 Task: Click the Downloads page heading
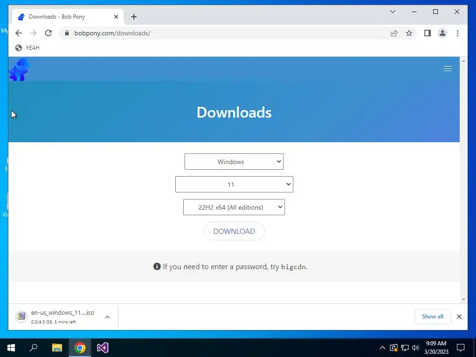234,112
